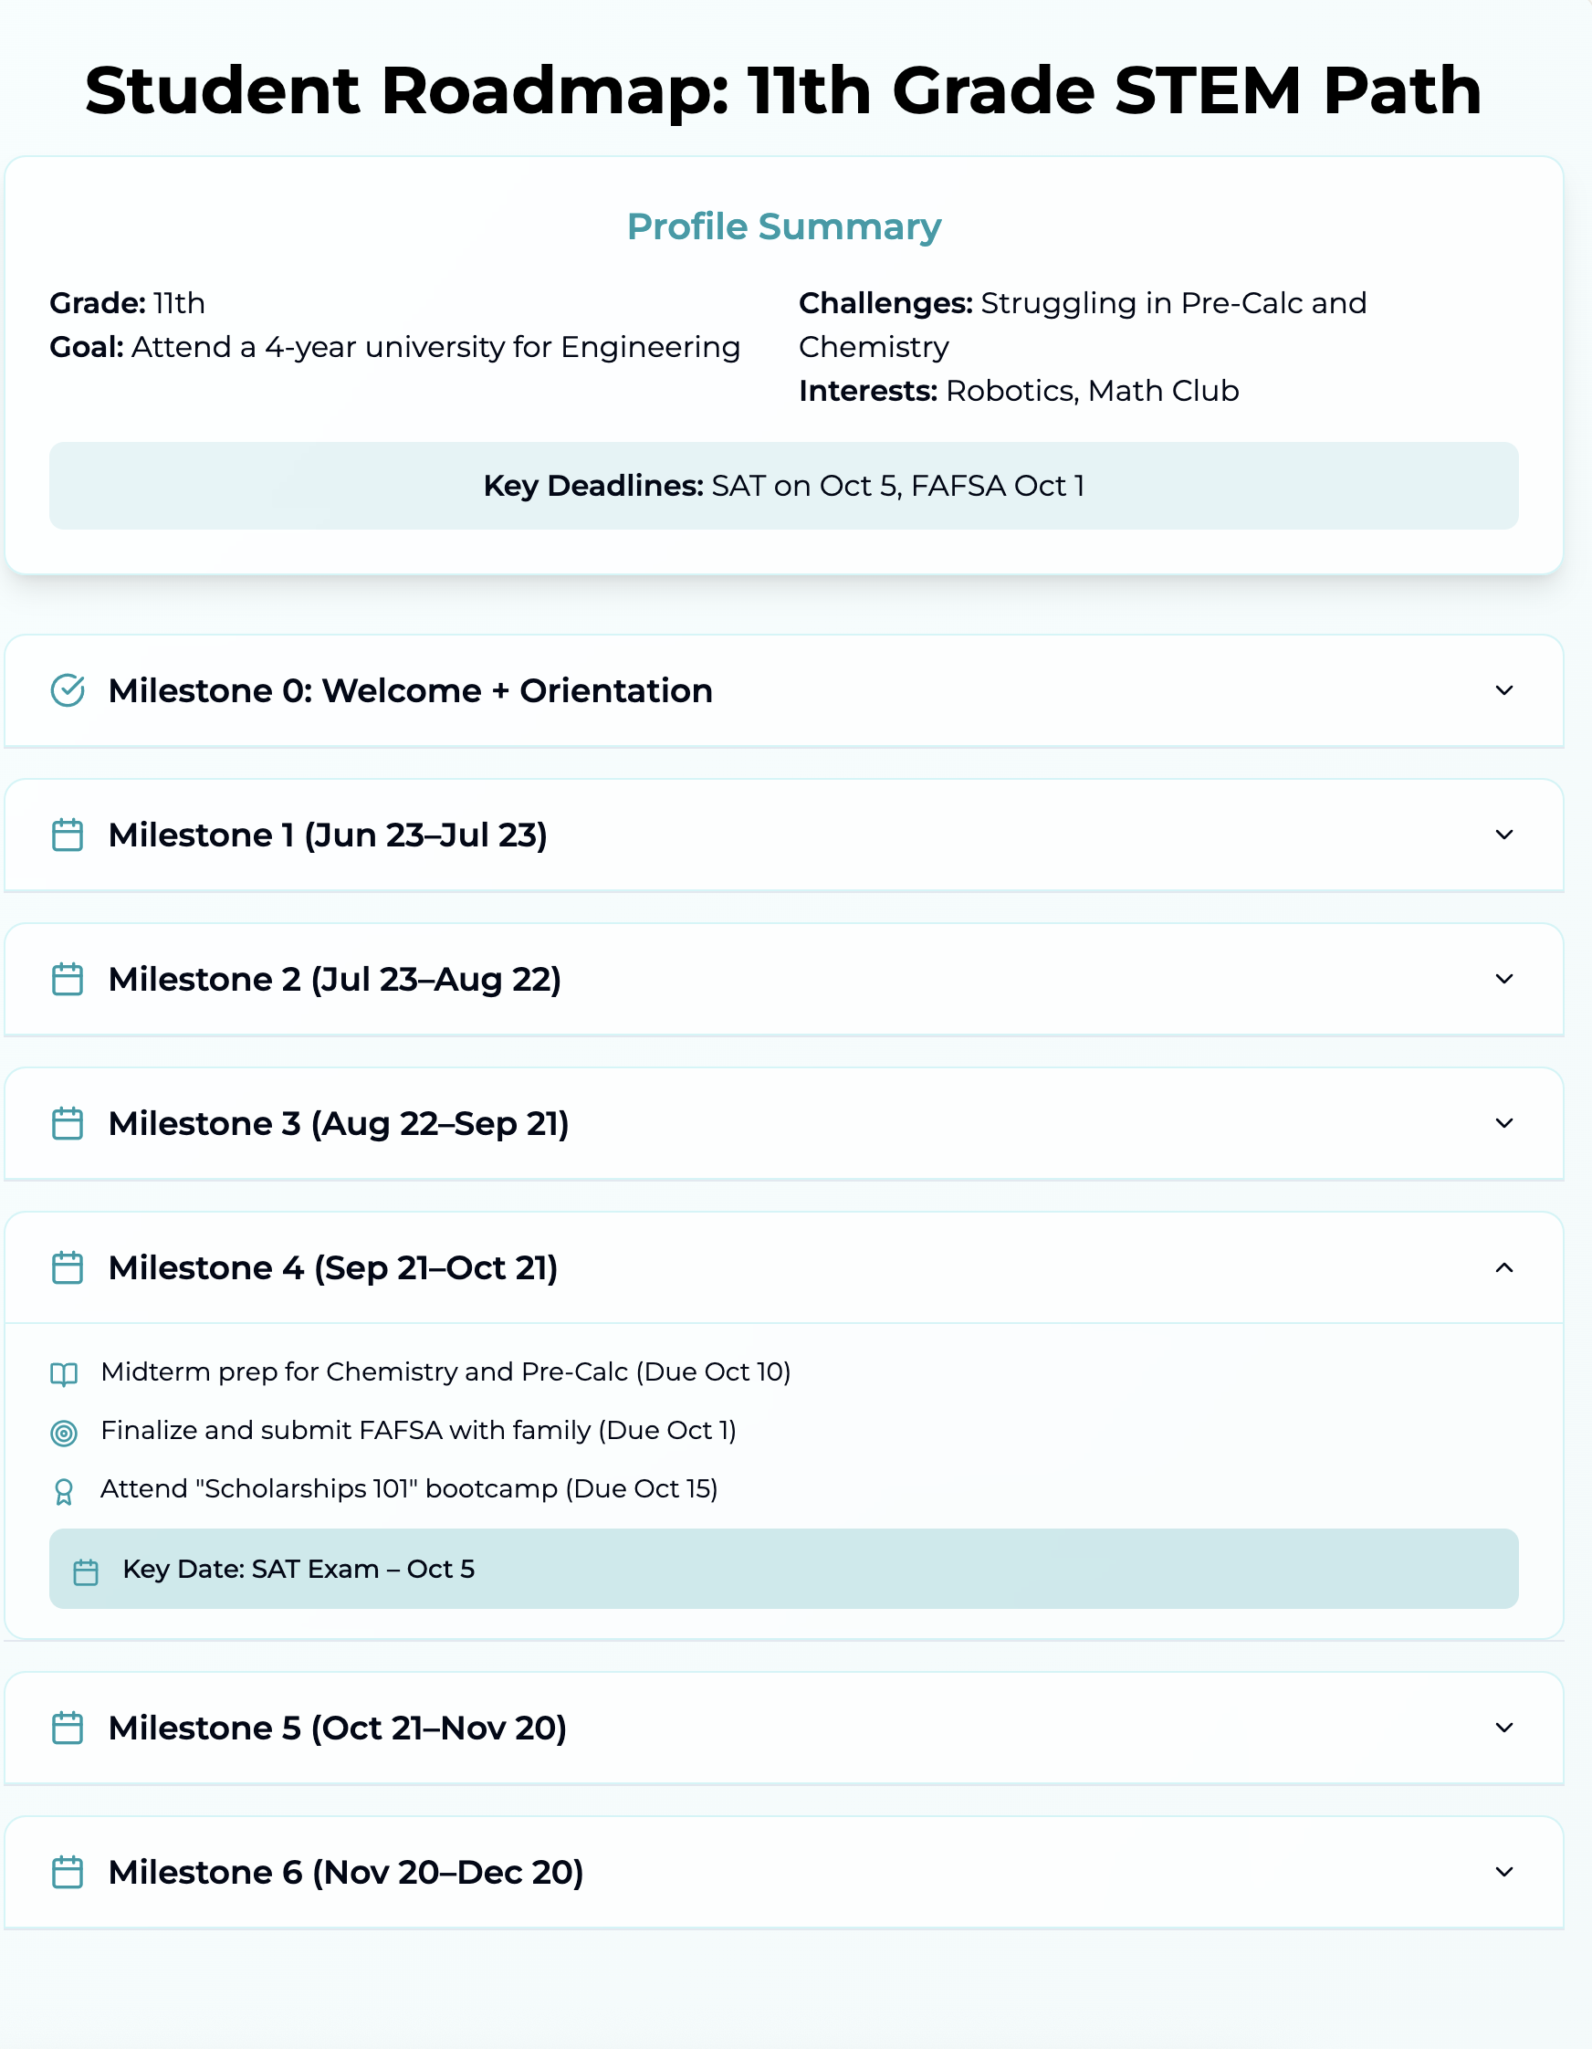The height and width of the screenshot is (2049, 1592).
Task: Click the award ribbon icon beside Scholarships bootcamp
Action: pos(64,1492)
